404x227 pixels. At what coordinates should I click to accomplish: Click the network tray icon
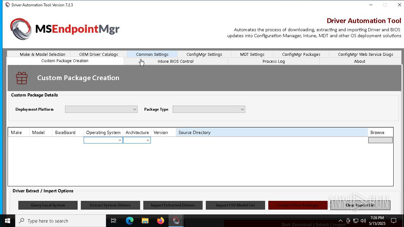click(x=356, y=221)
